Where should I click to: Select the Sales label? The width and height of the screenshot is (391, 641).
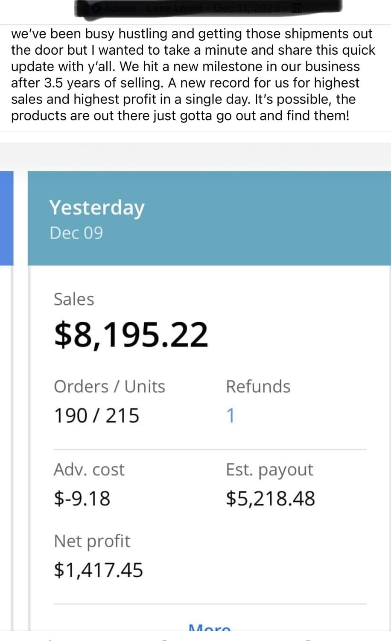pyautogui.click(x=74, y=299)
